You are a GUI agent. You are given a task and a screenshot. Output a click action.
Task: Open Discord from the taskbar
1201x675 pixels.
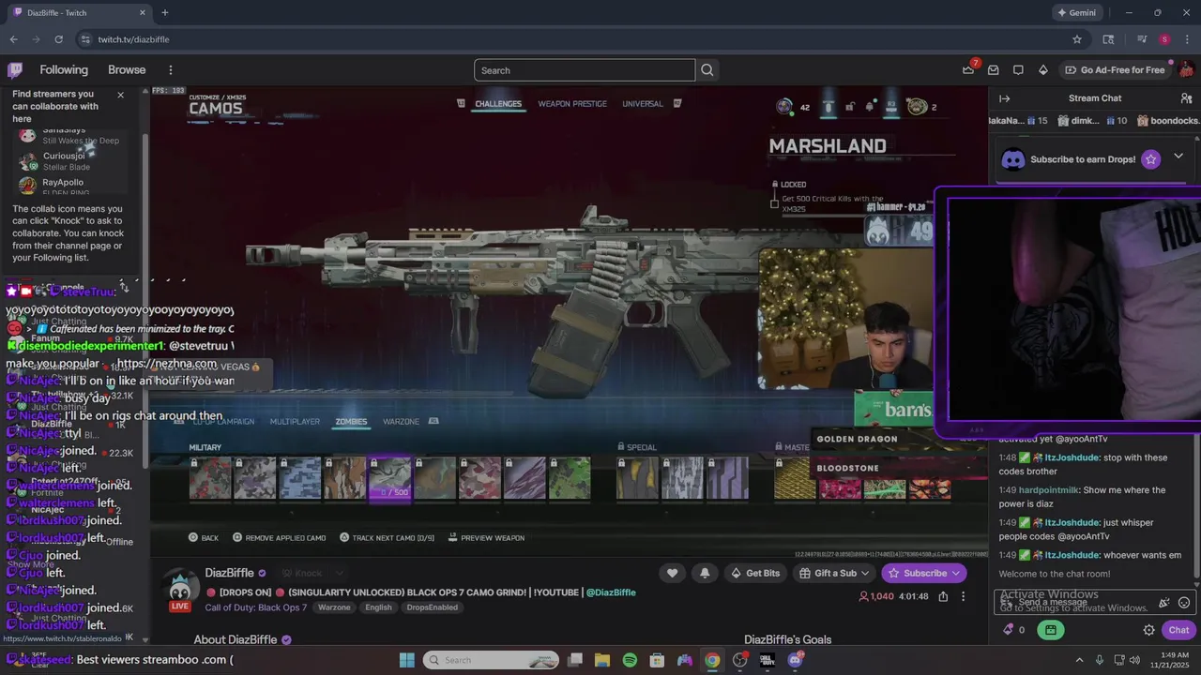[x=796, y=660]
